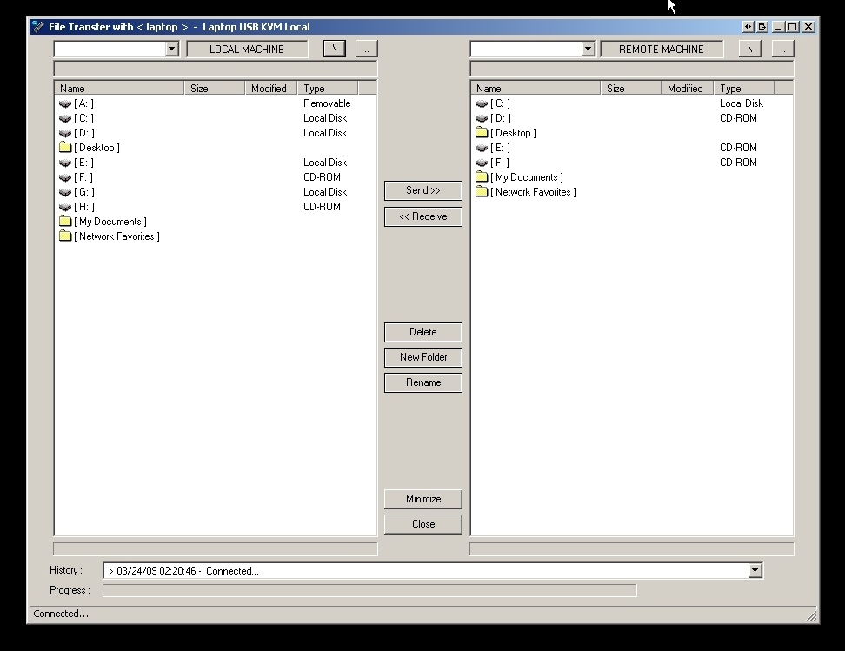Go to local root with backslash button
The image size is (845, 651).
tap(335, 49)
